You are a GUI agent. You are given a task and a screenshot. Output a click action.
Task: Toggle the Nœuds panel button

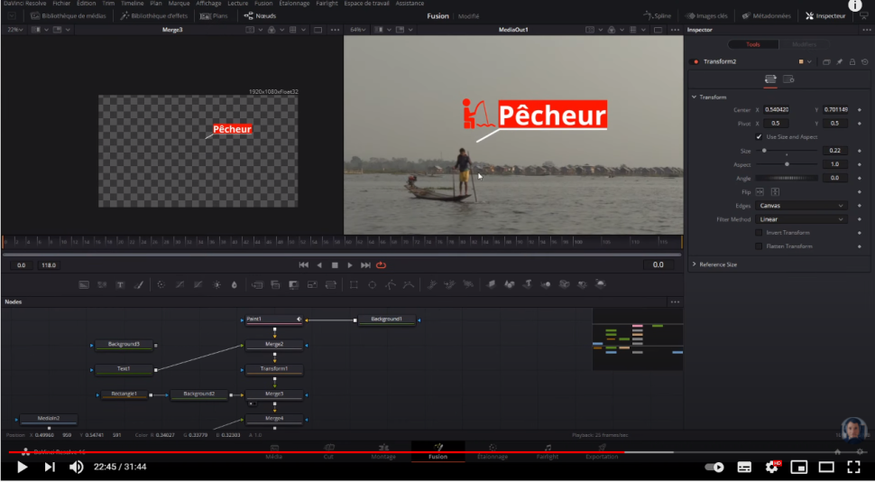(260, 16)
